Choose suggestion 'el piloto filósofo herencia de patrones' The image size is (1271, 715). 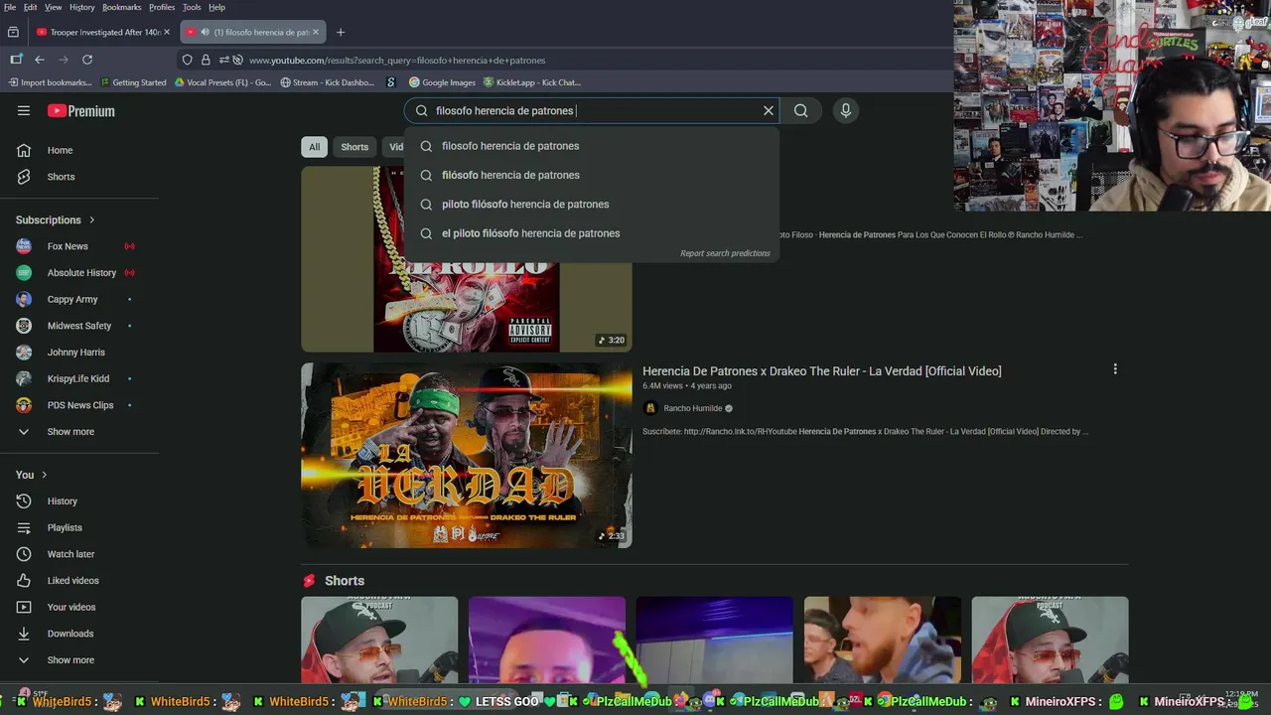coord(592,233)
